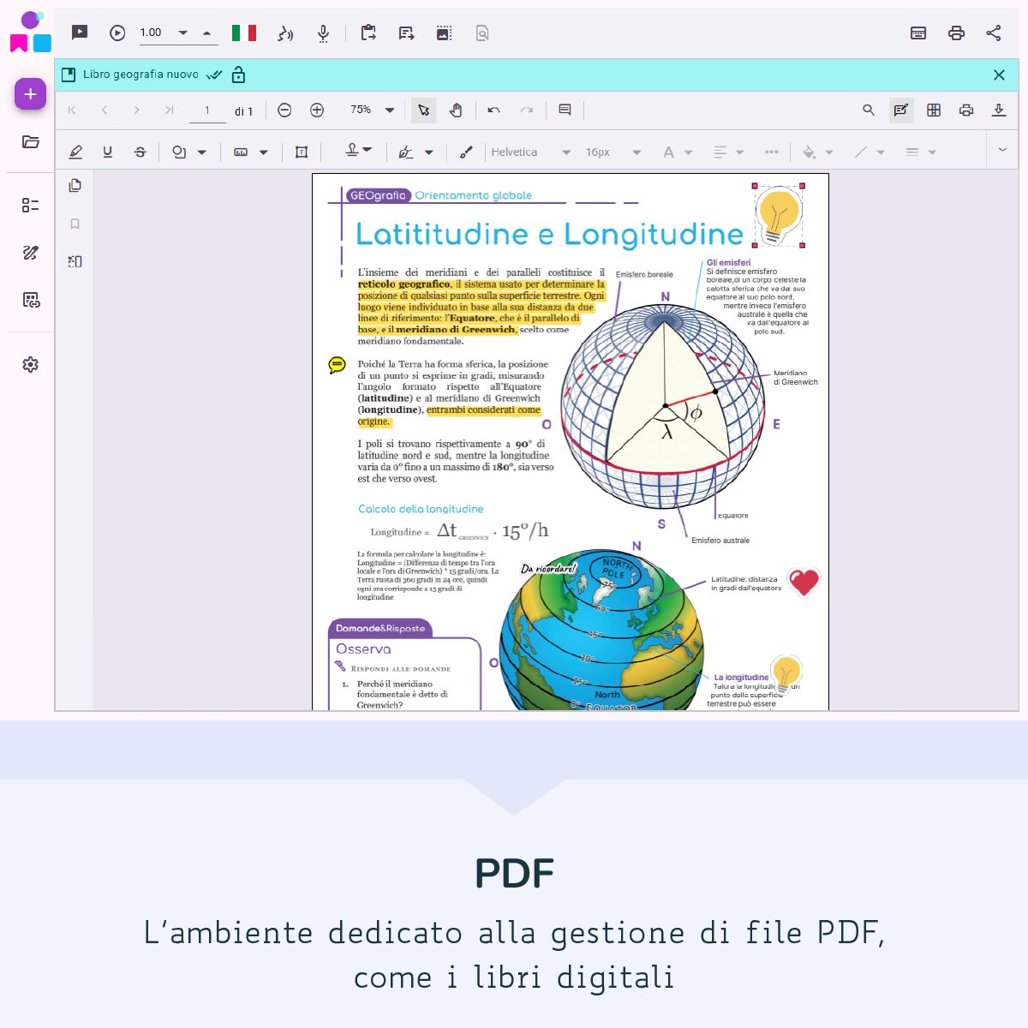The height and width of the screenshot is (1028, 1028).
Task: Go to next page arrow
Action: (136, 110)
